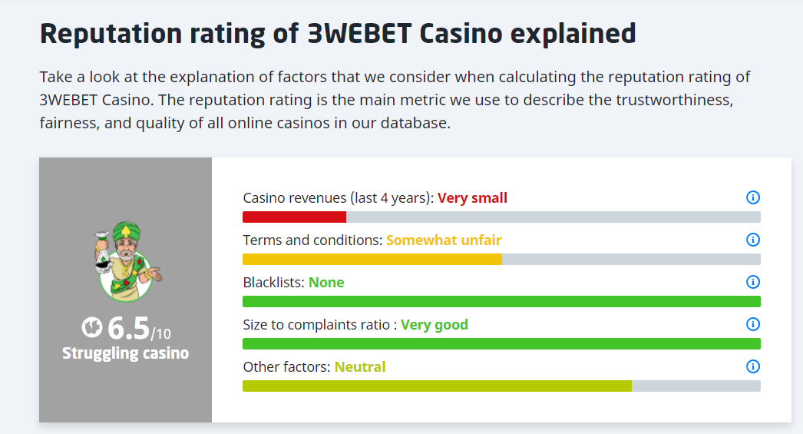Click the 'Very small' revenue rating text

[x=472, y=198]
